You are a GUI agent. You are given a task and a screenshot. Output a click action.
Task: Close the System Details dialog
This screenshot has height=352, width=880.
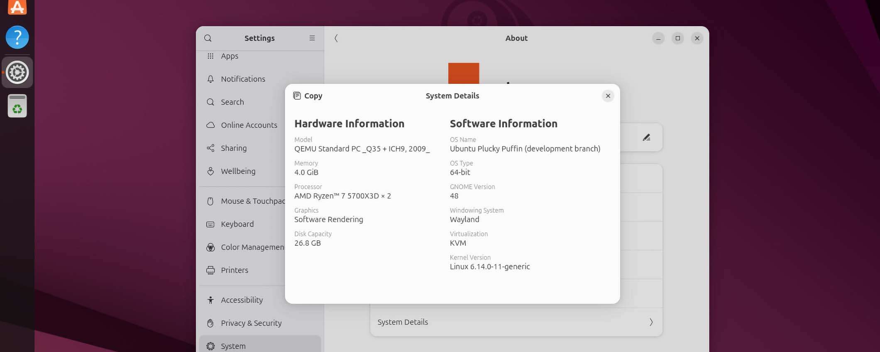(608, 96)
